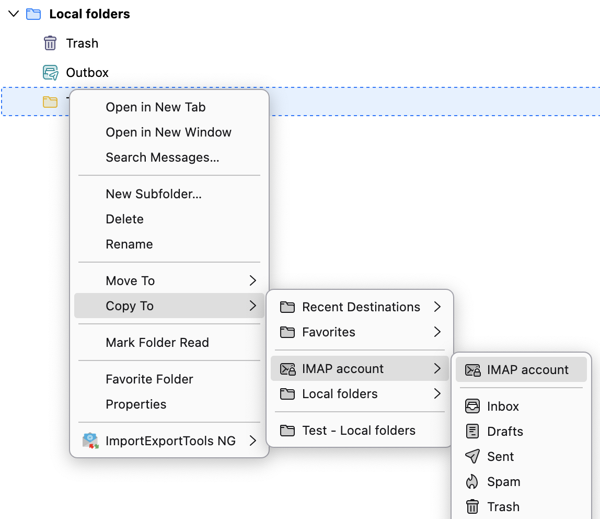Click the Drafts icon in IMAP submenu
This screenshot has height=519, width=600.
[x=472, y=431]
